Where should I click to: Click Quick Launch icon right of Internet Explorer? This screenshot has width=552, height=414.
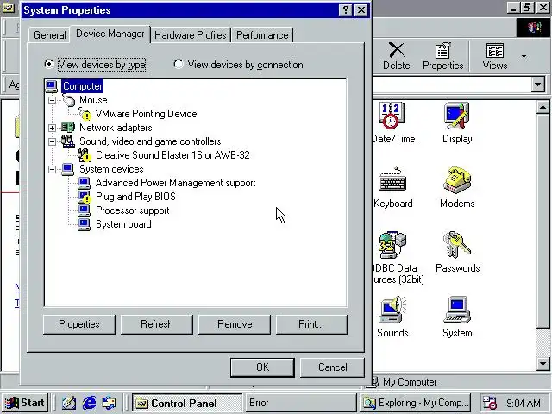pos(110,403)
